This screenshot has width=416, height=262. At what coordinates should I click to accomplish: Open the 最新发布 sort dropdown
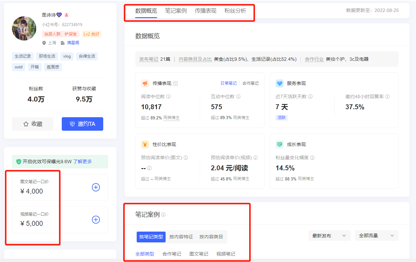point(329,236)
